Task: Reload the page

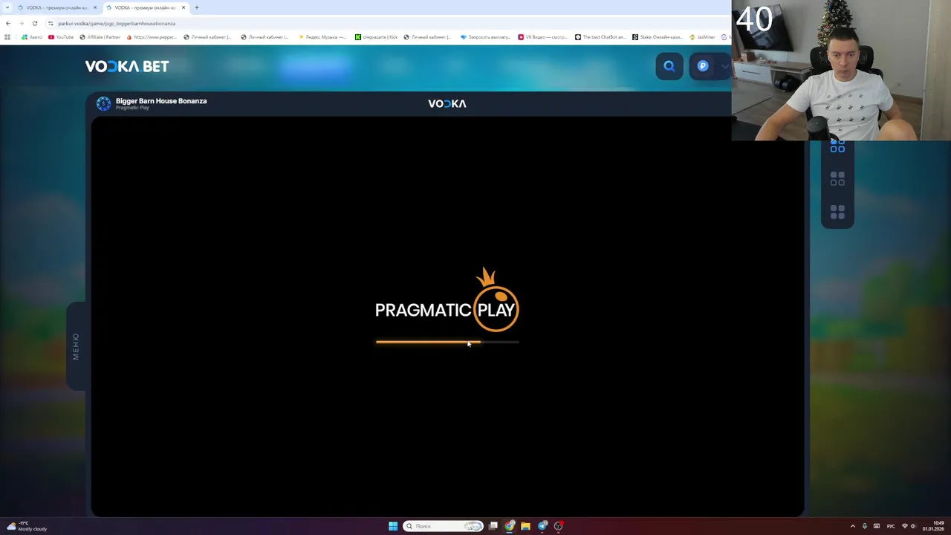Action: click(x=35, y=23)
